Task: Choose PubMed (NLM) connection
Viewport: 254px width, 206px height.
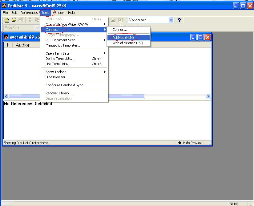Action: coord(128,38)
